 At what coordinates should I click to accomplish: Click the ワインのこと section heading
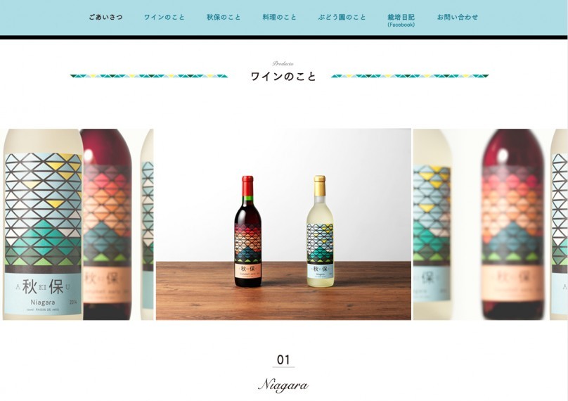[x=283, y=77]
